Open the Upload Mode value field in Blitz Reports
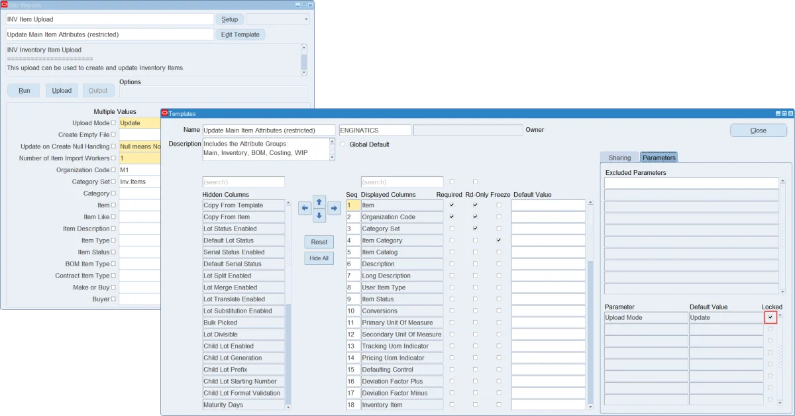 (140, 123)
